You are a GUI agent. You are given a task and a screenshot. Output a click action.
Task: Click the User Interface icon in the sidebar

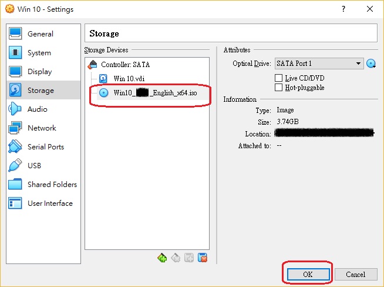[15, 203]
